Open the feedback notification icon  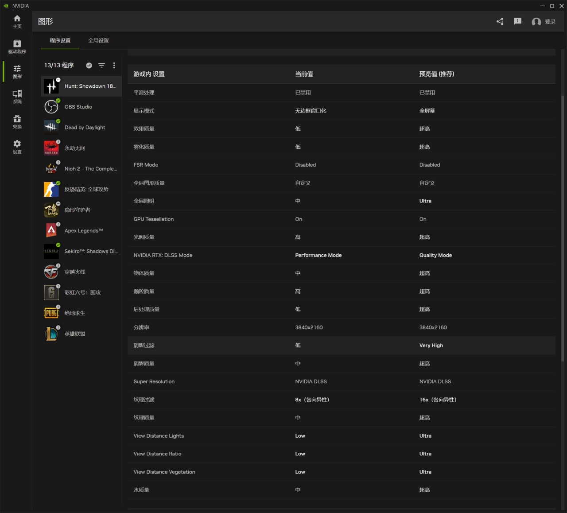coord(517,21)
